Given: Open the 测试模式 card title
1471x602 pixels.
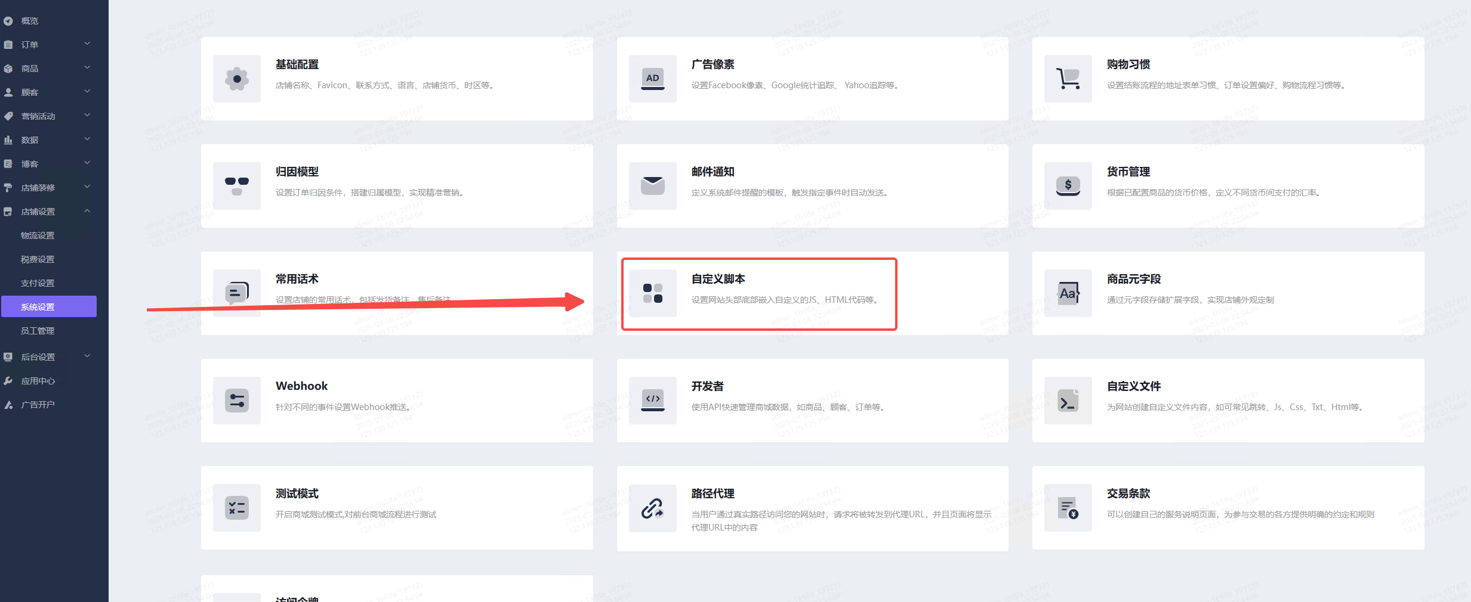Looking at the screenshot, I should pyautogui.click(x=297, y=494).
